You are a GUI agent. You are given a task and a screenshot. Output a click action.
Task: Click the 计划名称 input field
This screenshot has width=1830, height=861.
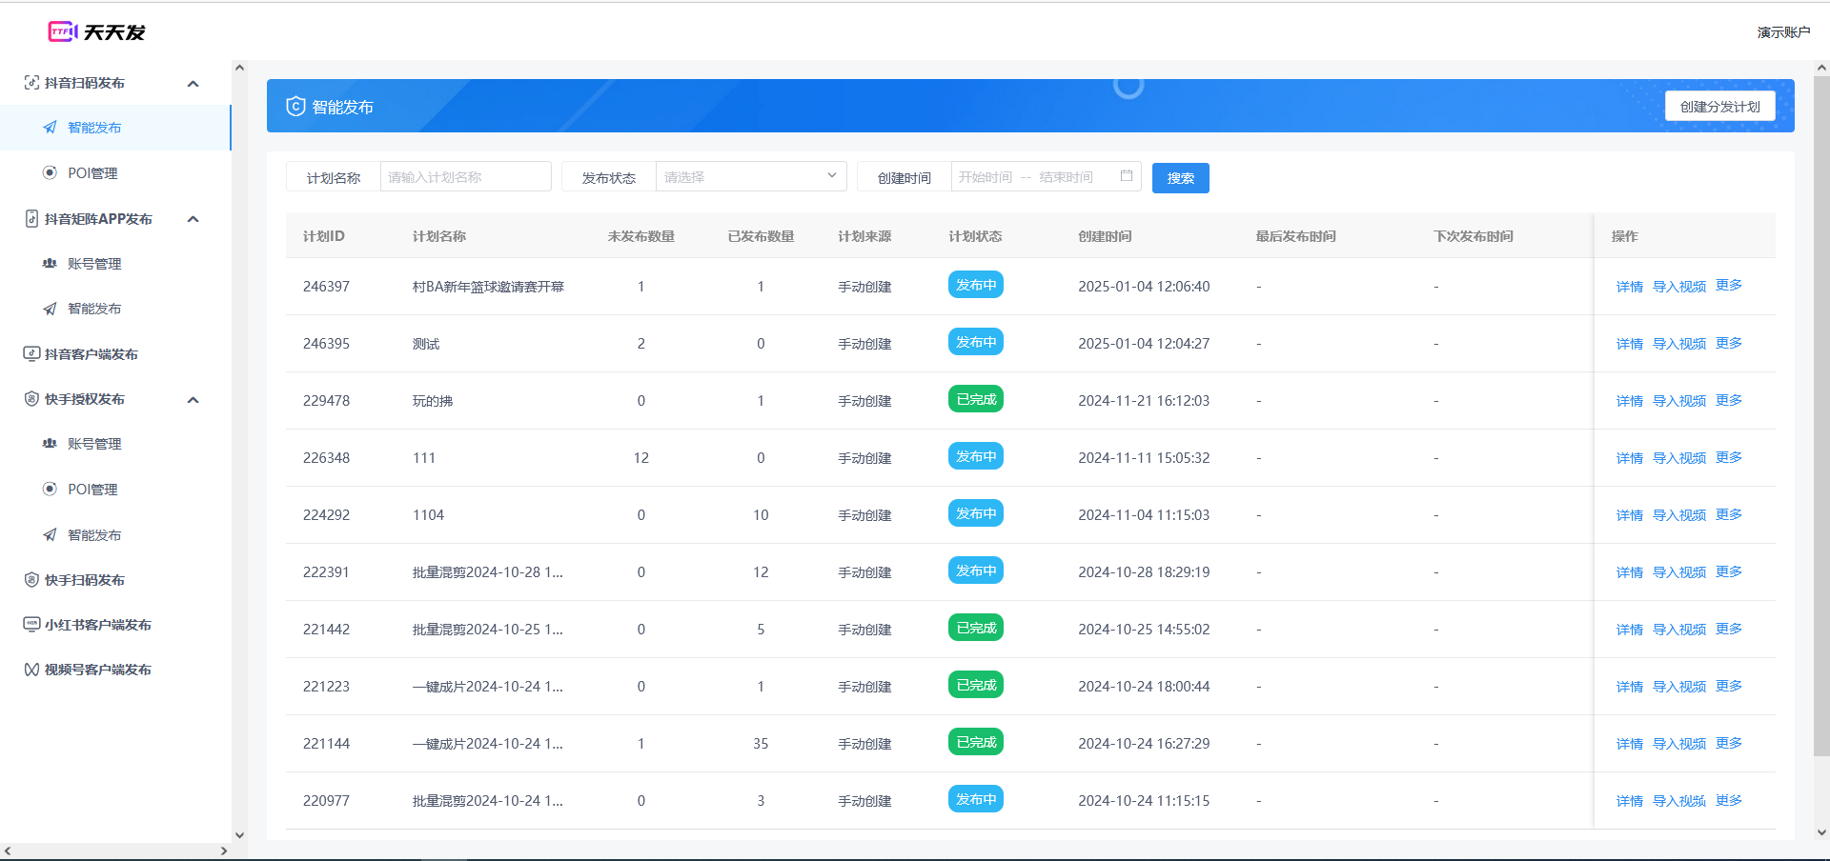click(x=465, y=177)
